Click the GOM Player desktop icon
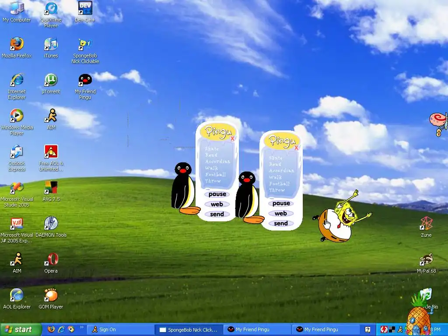448x336 pixels. pyautogui.click(x=51, y=298)
